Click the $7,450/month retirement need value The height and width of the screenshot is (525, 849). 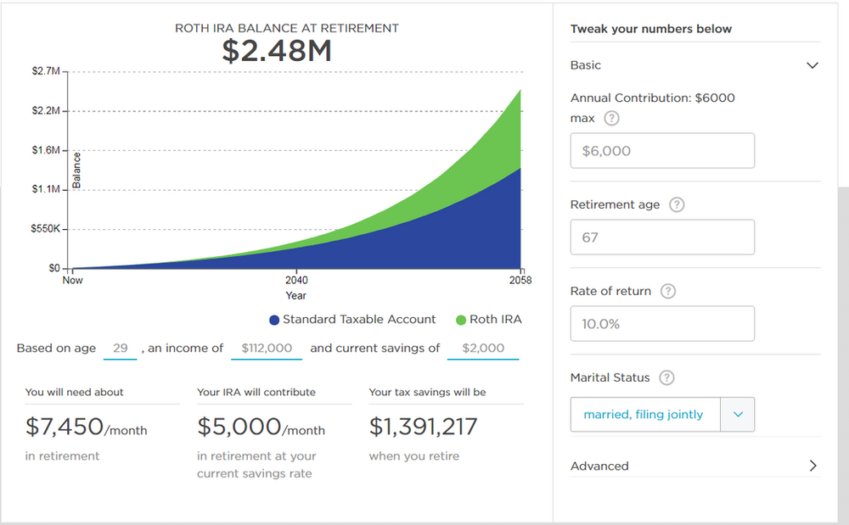point(86,427)
